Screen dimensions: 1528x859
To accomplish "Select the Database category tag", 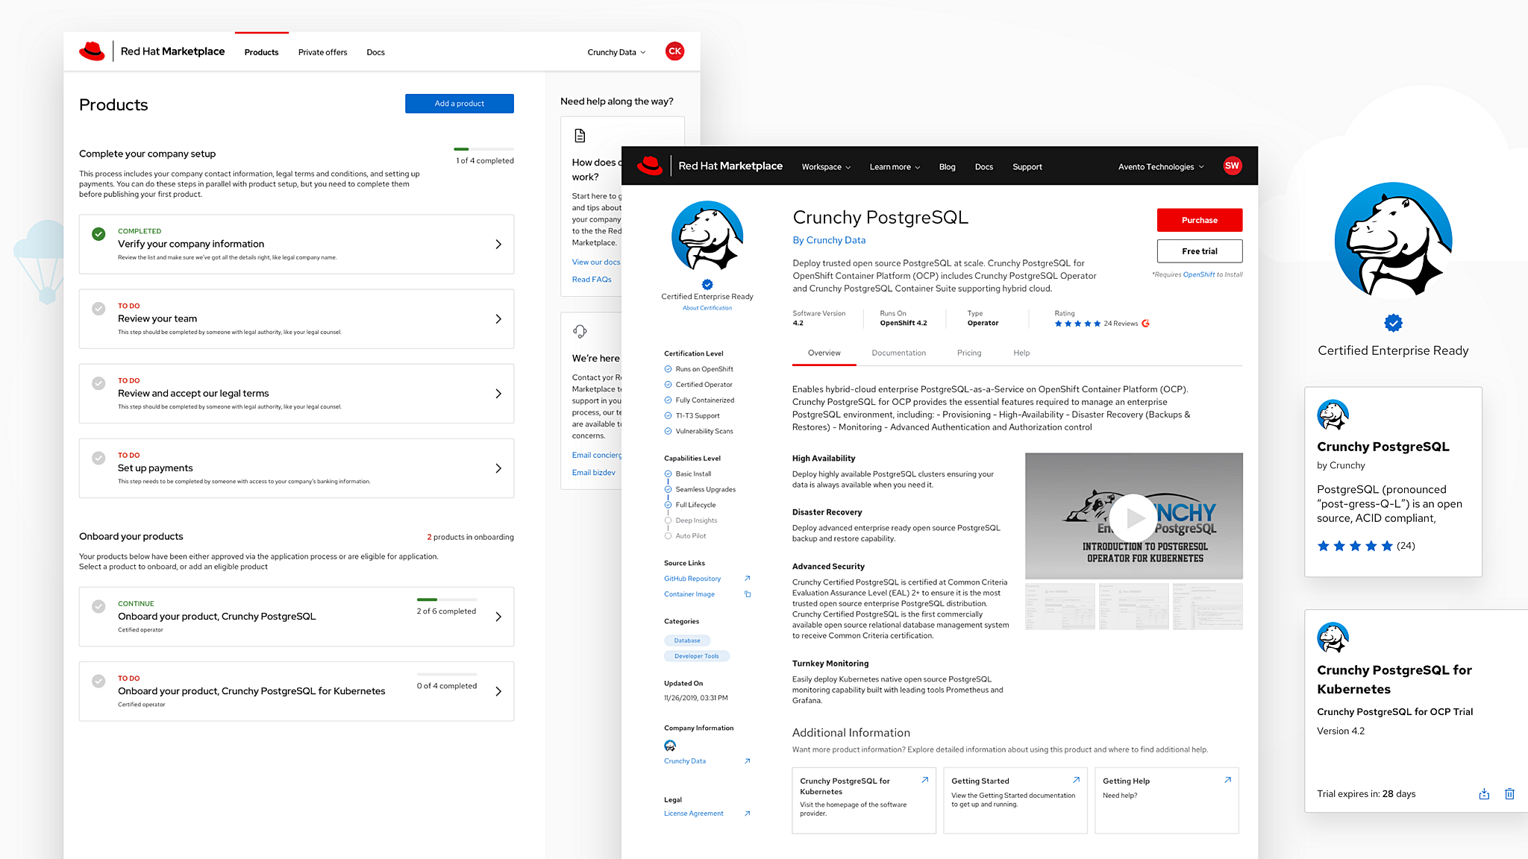I will point(687,641).
